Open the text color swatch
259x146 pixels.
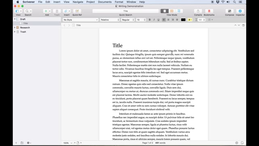[x=183, y=20]
